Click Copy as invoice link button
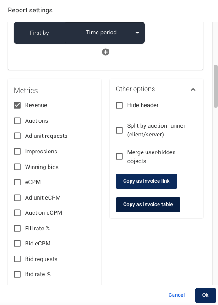218x305 pixels. point(147,181)
